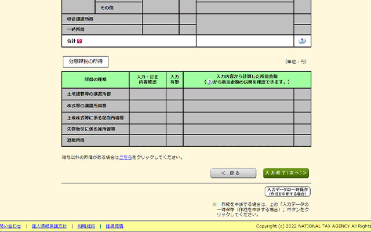Click the green 入力終了(次へ) button
The image size is (371, 232).
(286, 173)
